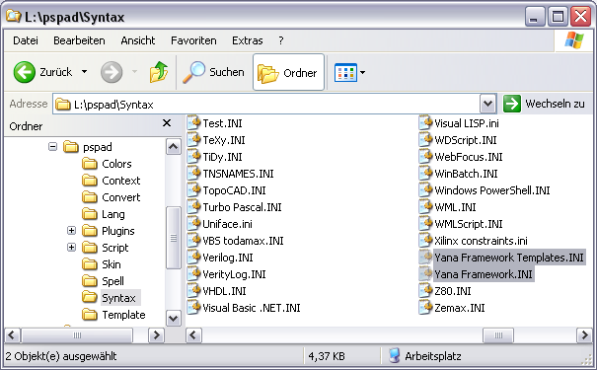Select the Template folder in tree
The width and height of the screenshot is (597, 370).
123,315
